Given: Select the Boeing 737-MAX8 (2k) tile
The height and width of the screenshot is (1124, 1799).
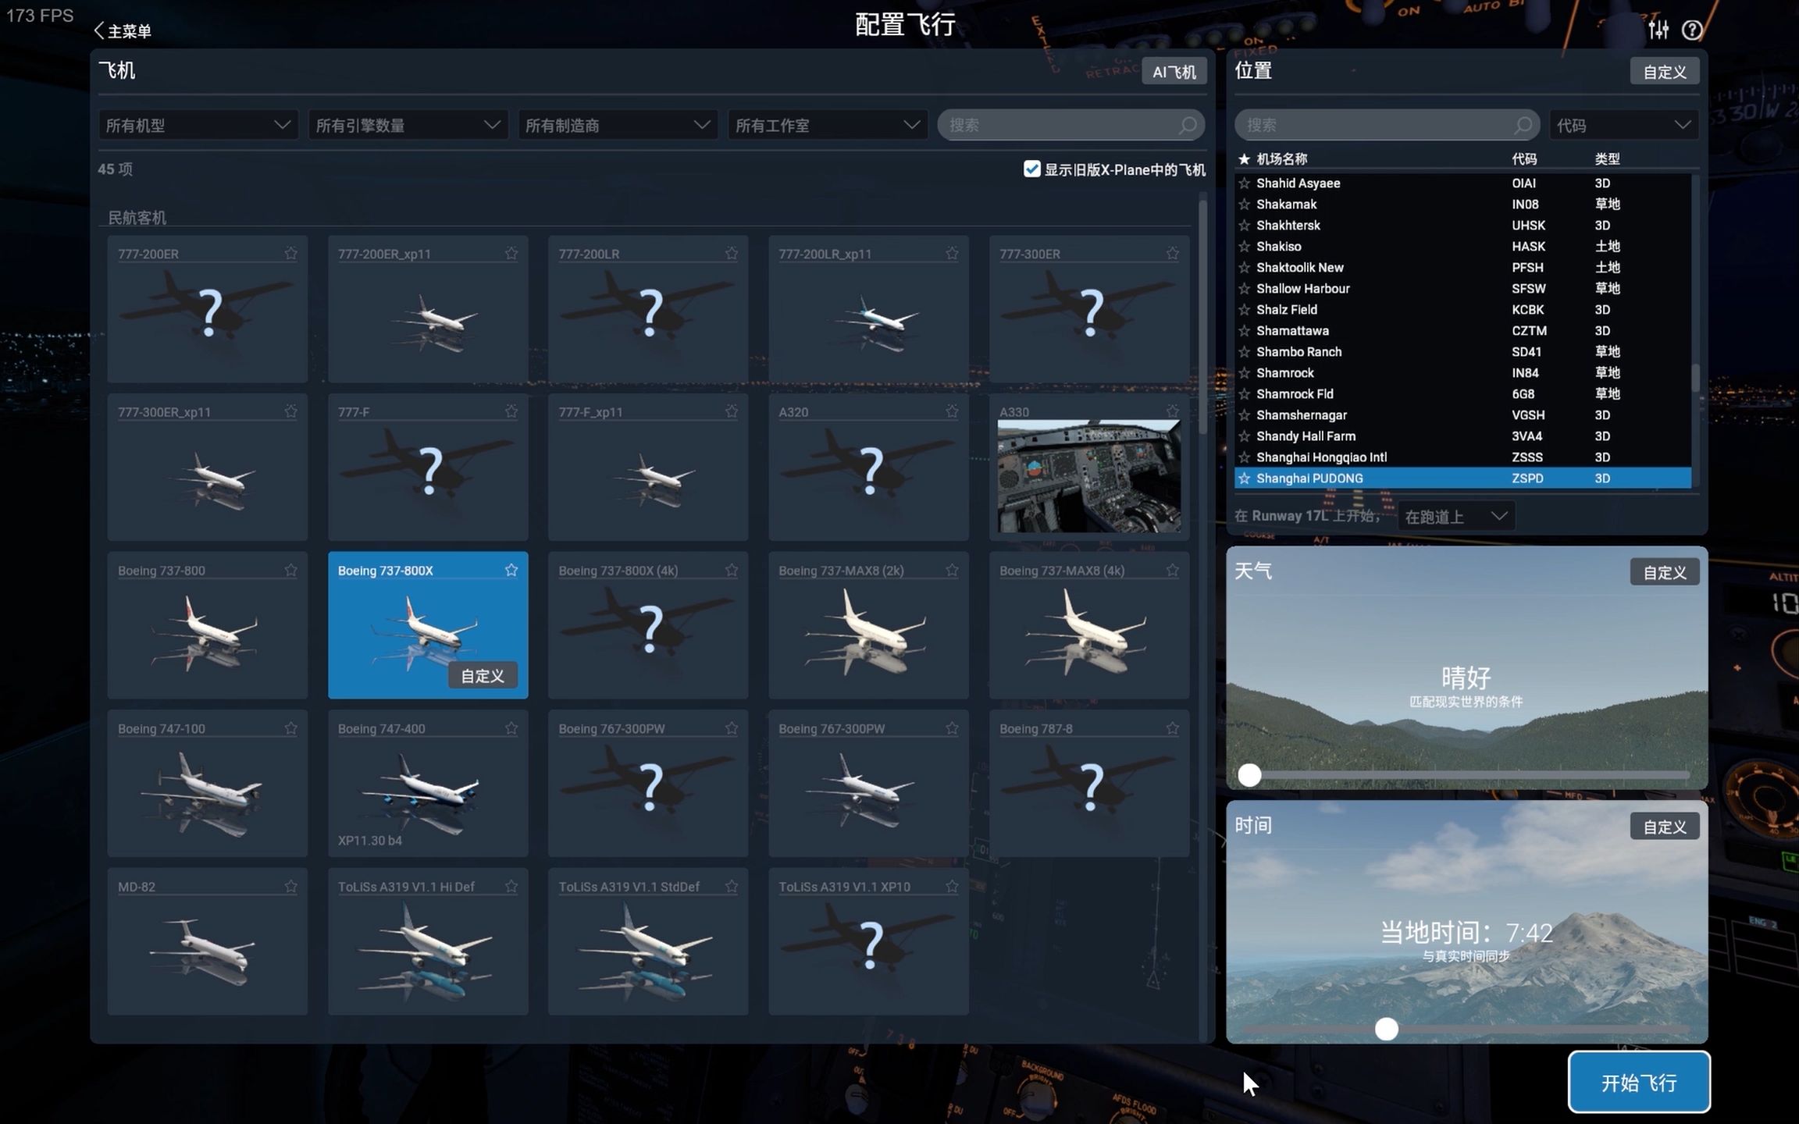Looking at the screenshot, I should pyautogui.click(x=868, y=624).
